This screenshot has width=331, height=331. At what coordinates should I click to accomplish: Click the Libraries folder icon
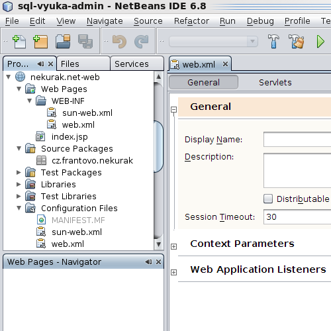coord(30,184)
